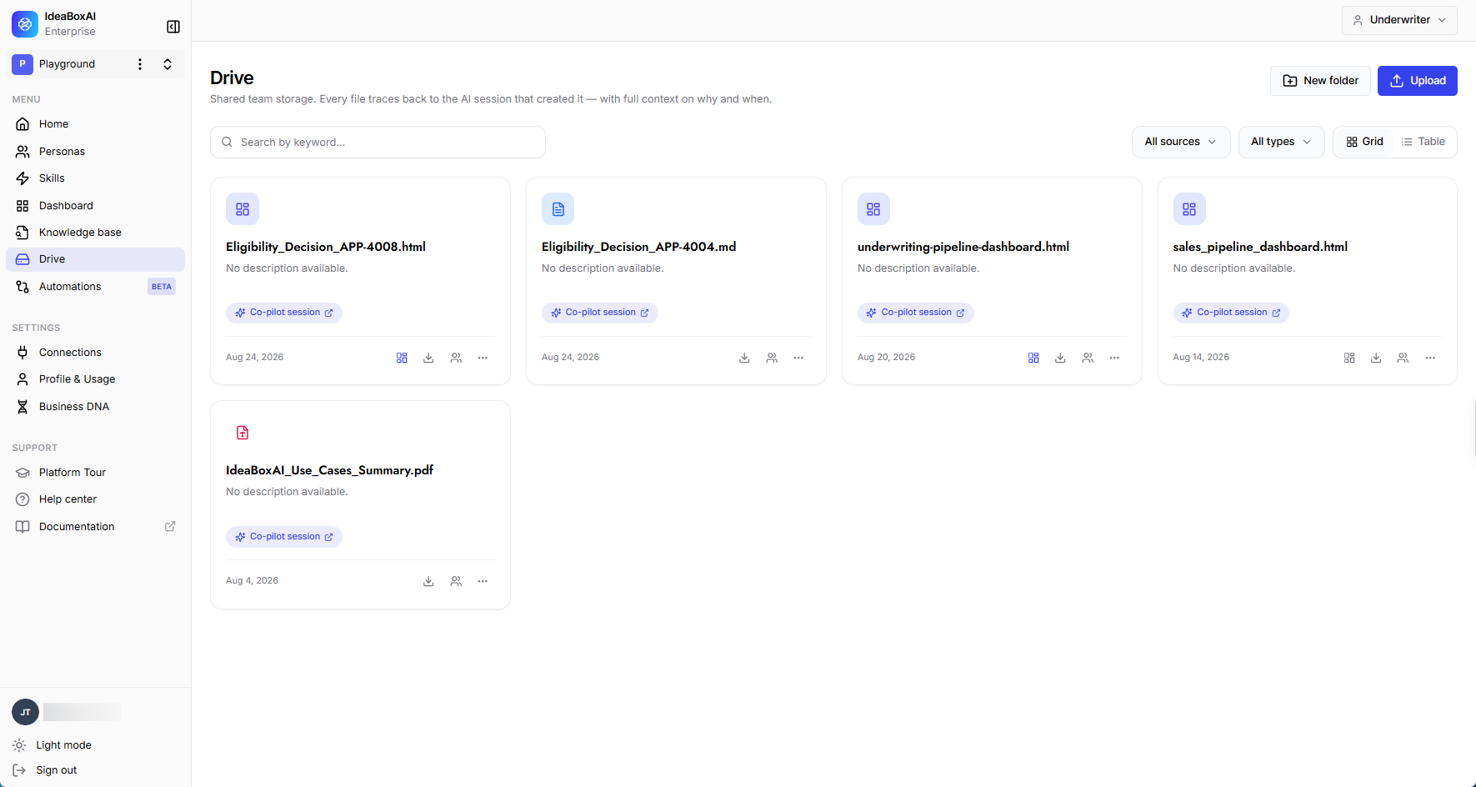The width and height of the screenshot is (1476, 787).
Task: Open sales_pipeline_dashboard.html file
Action: pos(1260,247)
